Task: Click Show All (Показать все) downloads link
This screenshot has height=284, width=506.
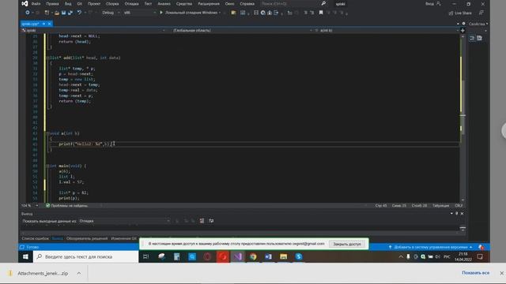Action: 475,273
